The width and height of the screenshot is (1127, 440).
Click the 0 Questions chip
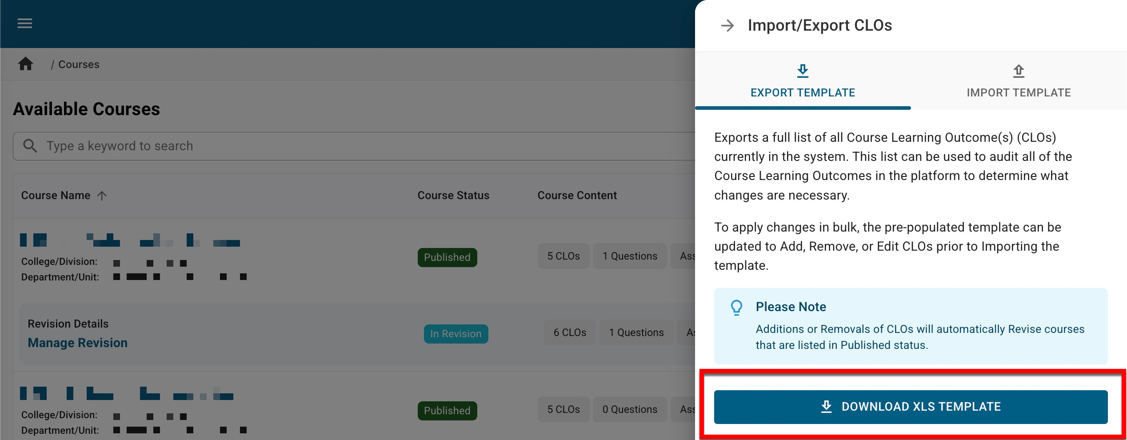pyautogui.click(x=629, y=409)
